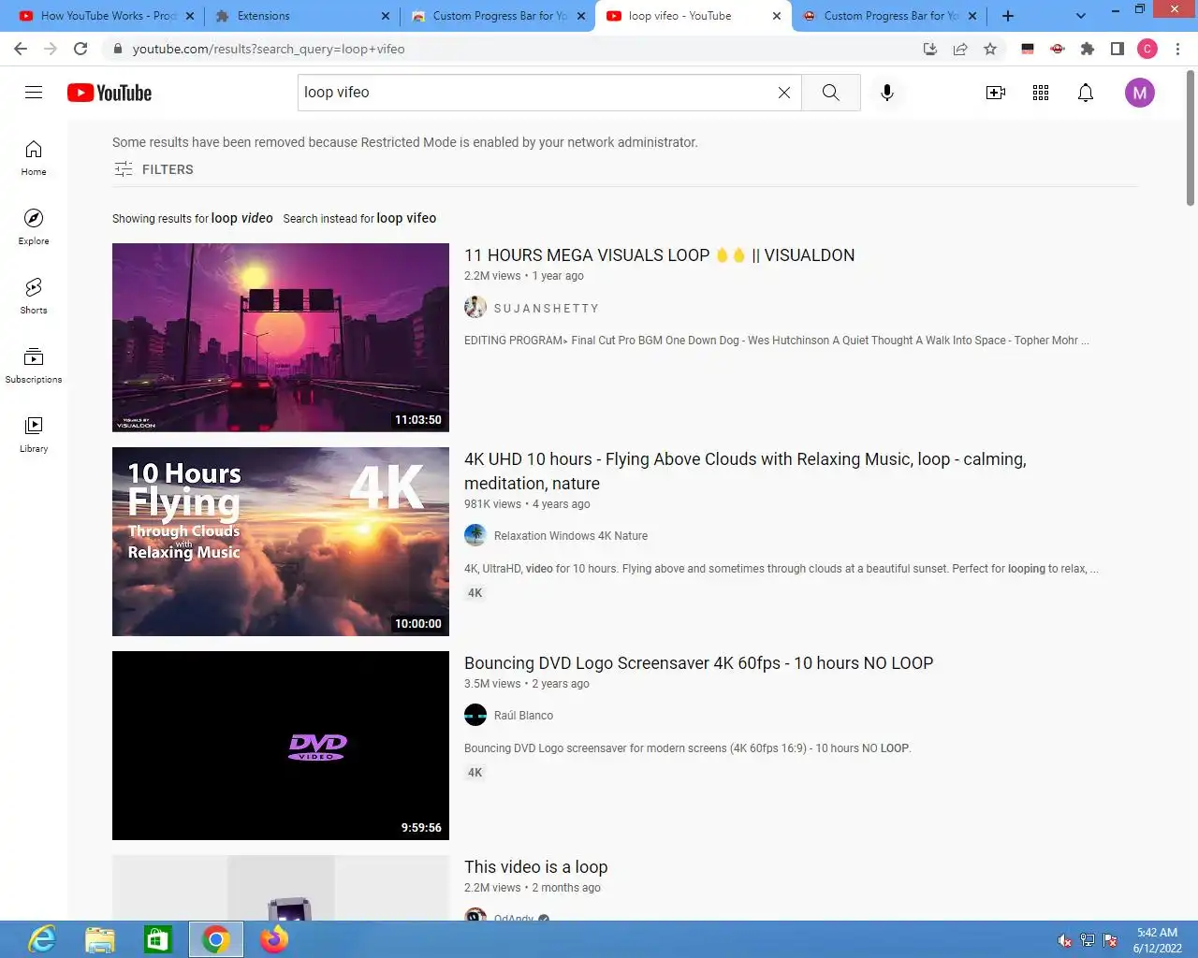Open the 11 HOURS MEGA VISUALS LOOP thumbnail
The image size is (1198, 958).
pos(281,338)
